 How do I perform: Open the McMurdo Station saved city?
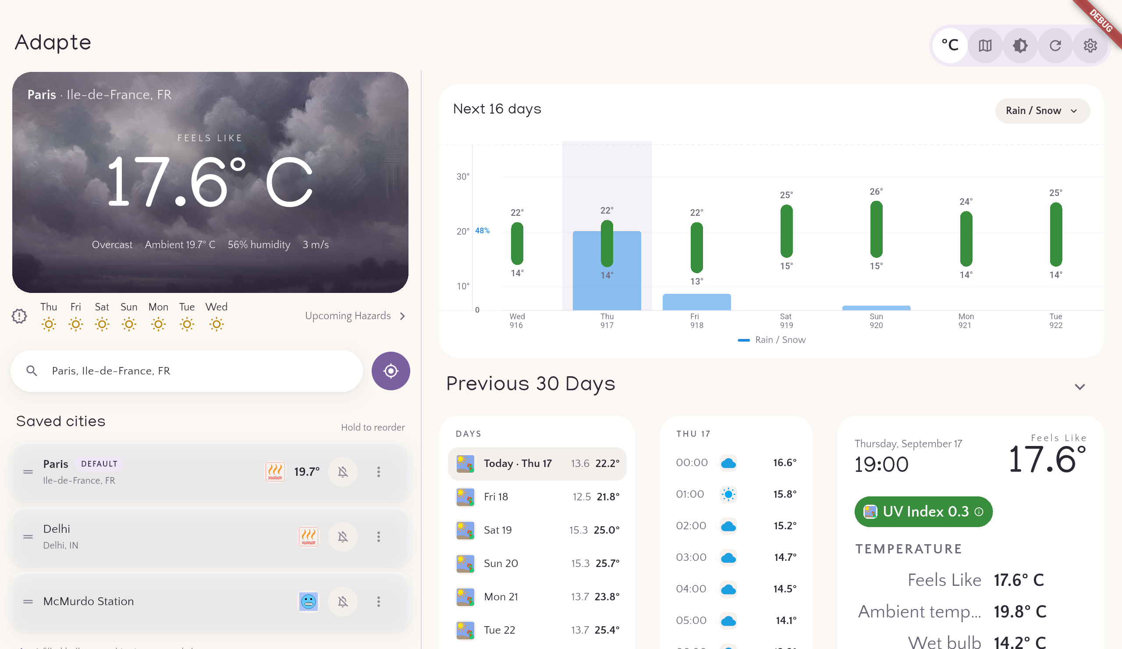pyautogui.click(x=209, y=602)
